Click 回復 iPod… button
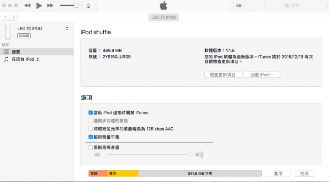The height and width of the screenshot is (182, 329). (262, 75)
